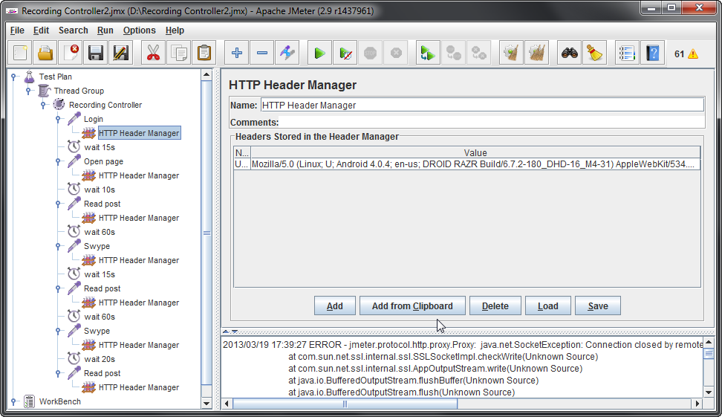722x417 pixels.
Task: Click the greyed Shutdown X icon
Action: [x=396, y=53]
